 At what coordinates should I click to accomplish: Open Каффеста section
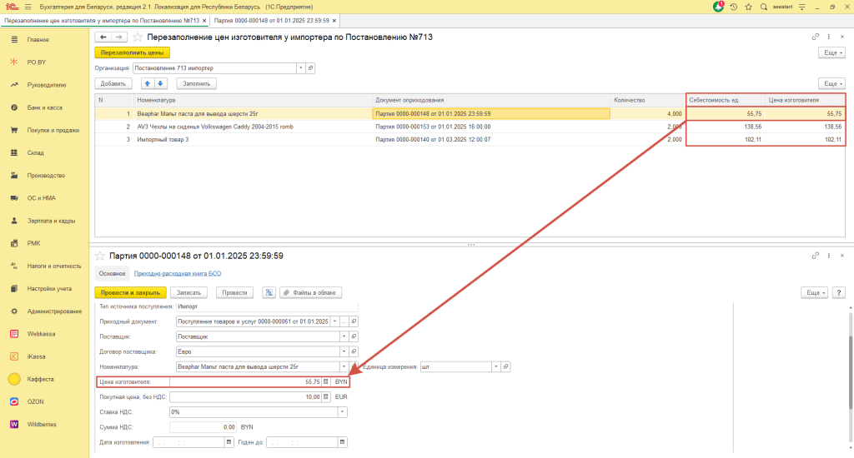click(40, 379)
